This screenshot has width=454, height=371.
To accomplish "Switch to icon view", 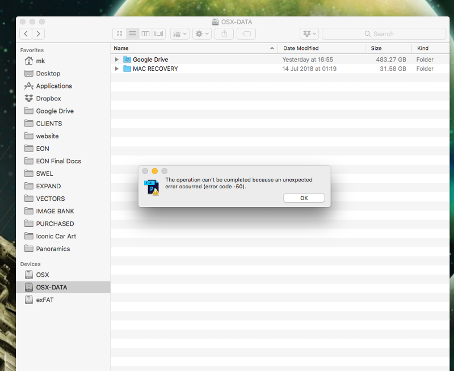I will pos(119,34).
